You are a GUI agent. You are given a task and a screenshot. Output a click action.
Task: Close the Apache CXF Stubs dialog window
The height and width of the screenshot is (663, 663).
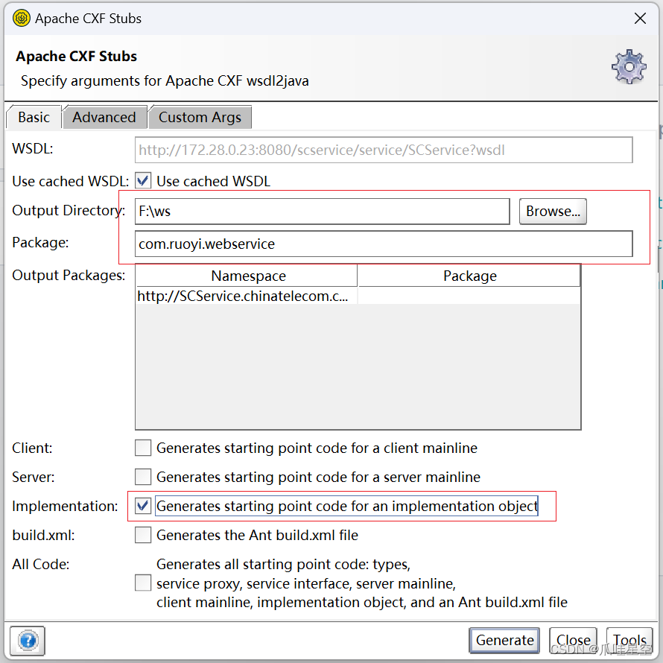pos(640,18)
